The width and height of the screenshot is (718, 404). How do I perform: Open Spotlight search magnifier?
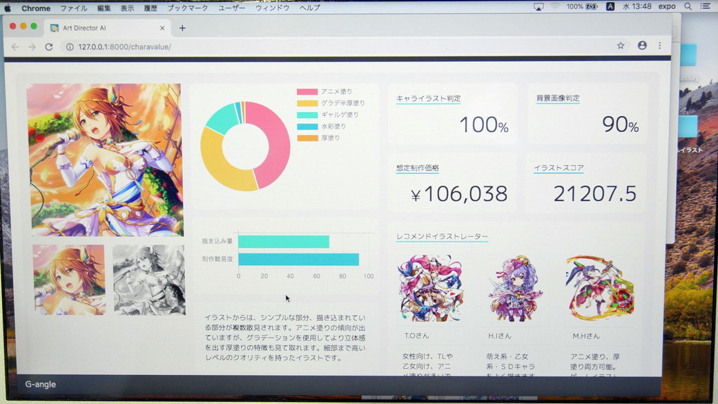tap(688, 6)
